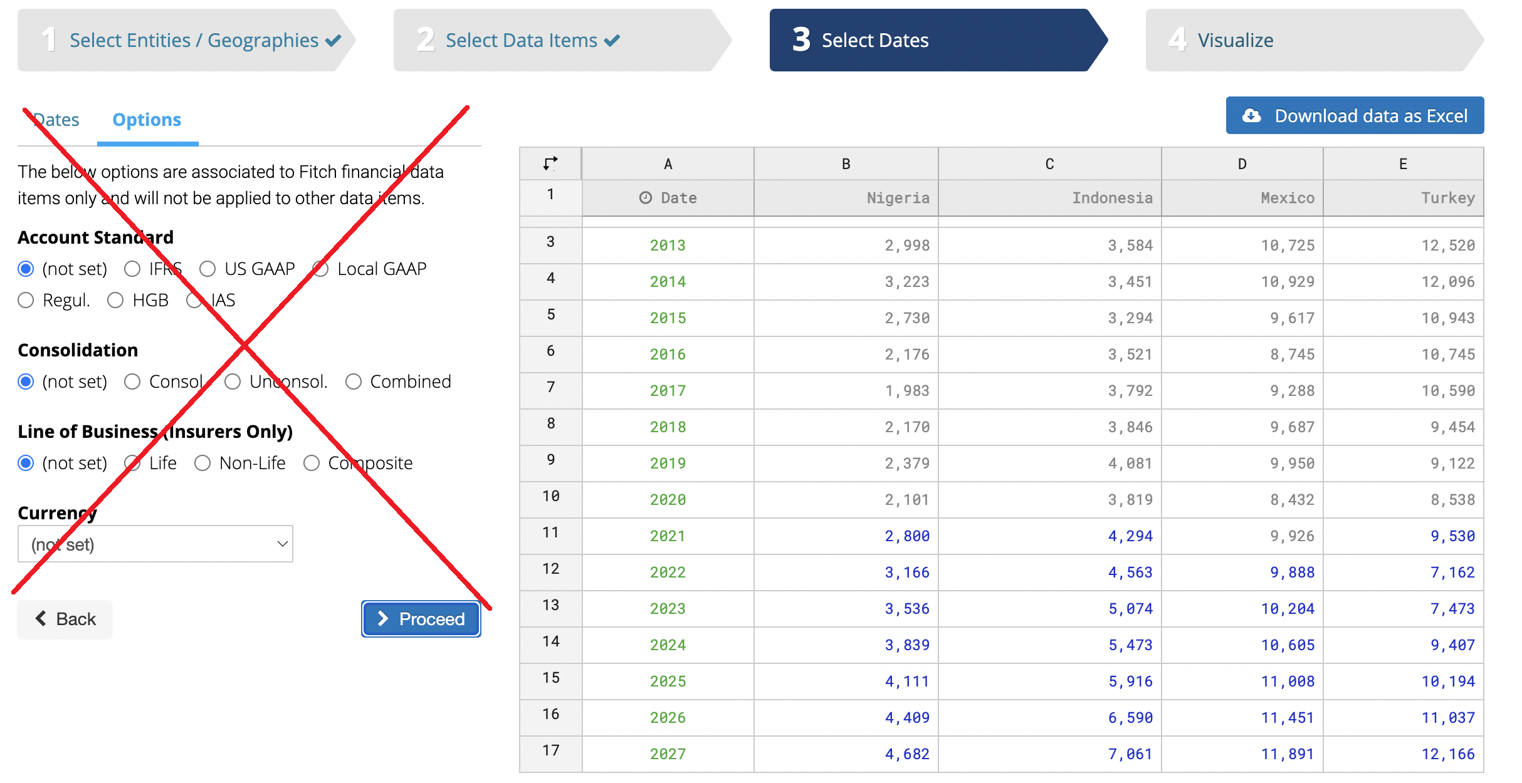Select column C header

[1049, 164]
